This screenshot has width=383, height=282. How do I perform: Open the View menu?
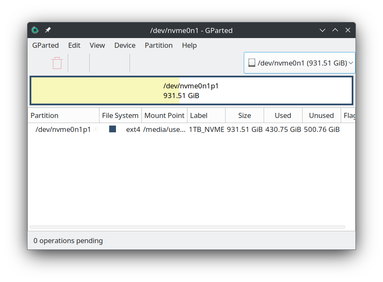point(97,45)
